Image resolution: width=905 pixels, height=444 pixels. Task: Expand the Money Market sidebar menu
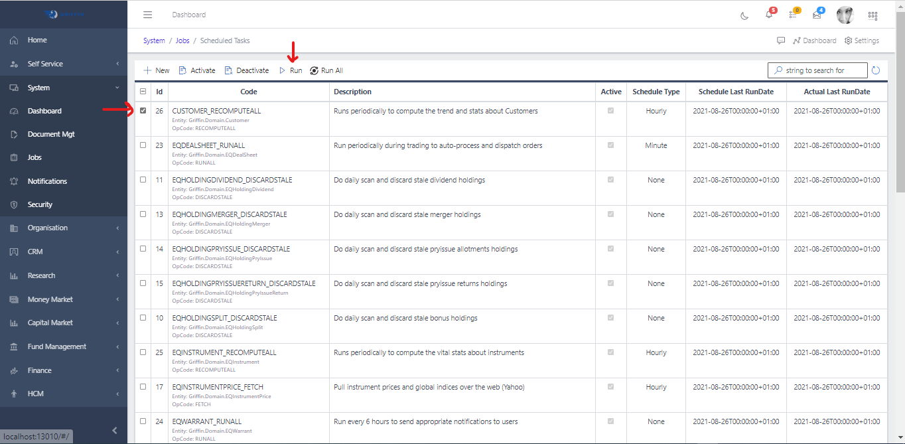point(64,299)
